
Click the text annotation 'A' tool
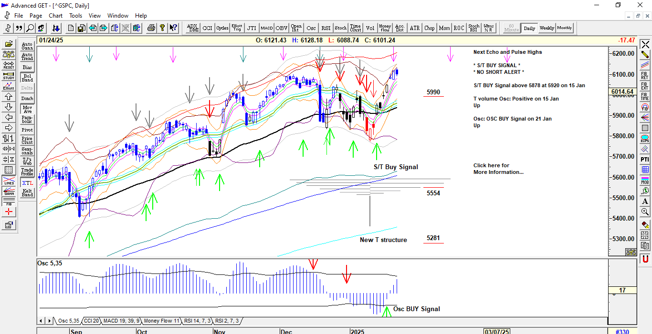click(645, 201)
